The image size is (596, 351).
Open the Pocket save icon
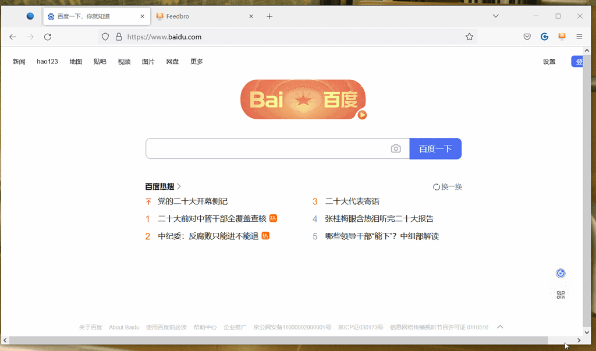point(527,37)
